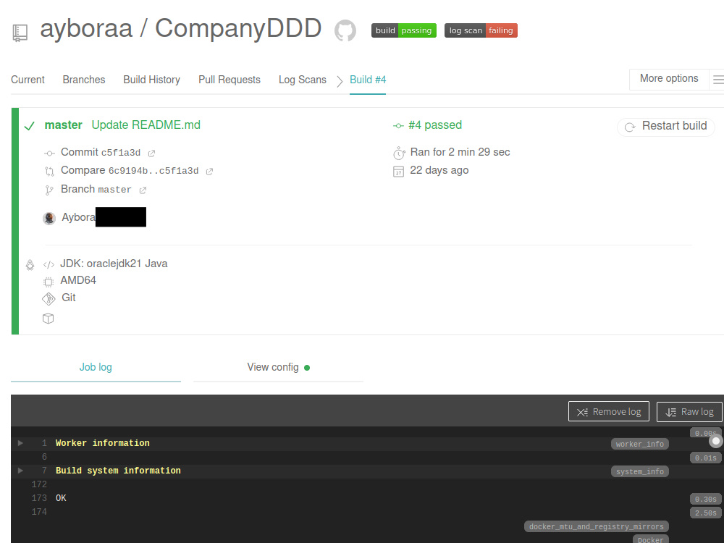Image resolution: width=724 pixels, height=543 pixels.
Task: Open Compare external link icon
Action: 209,172
